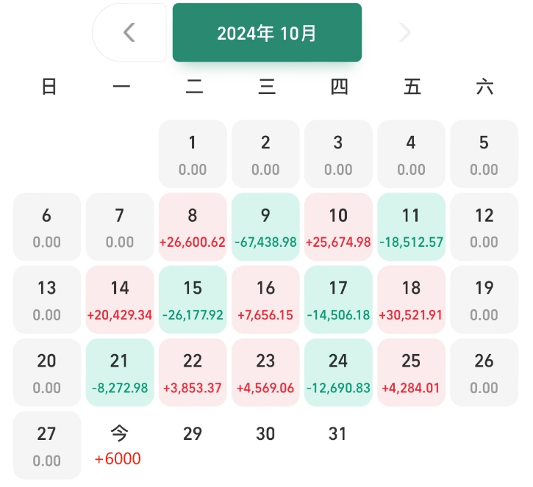Select October 6 cell

pyautogui.click(x=47, y=227)
